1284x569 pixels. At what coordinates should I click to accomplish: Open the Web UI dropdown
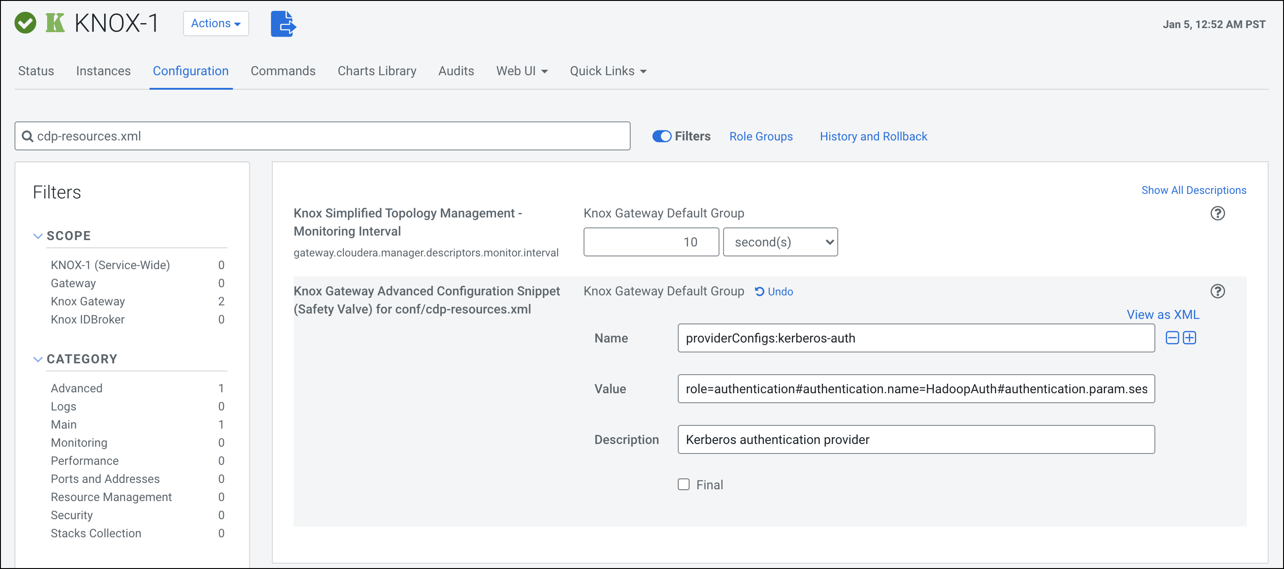tap(522, 71)
